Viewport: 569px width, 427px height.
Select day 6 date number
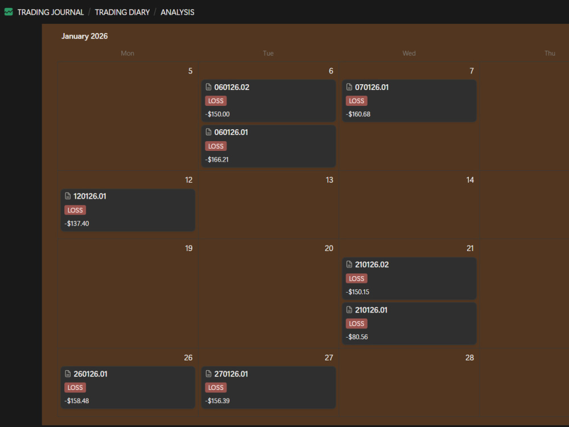[331, 71]
